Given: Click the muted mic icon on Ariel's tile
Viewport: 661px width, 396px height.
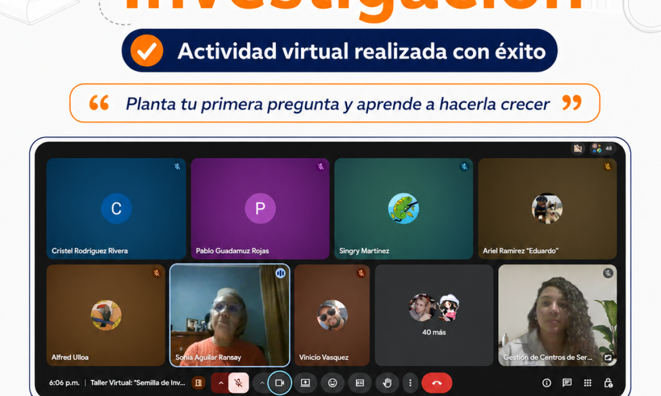Looking at the screenshot, I should tap(608, 167).
